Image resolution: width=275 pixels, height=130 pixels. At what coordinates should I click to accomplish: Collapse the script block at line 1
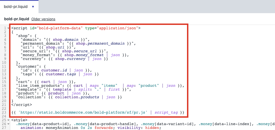pyautogui.click(x=8, y=28)
